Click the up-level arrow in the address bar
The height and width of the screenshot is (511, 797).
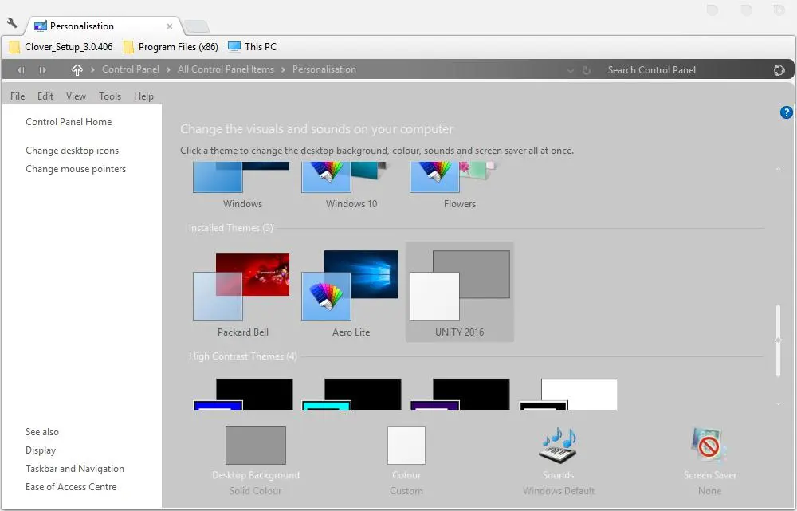pos(77,70)
